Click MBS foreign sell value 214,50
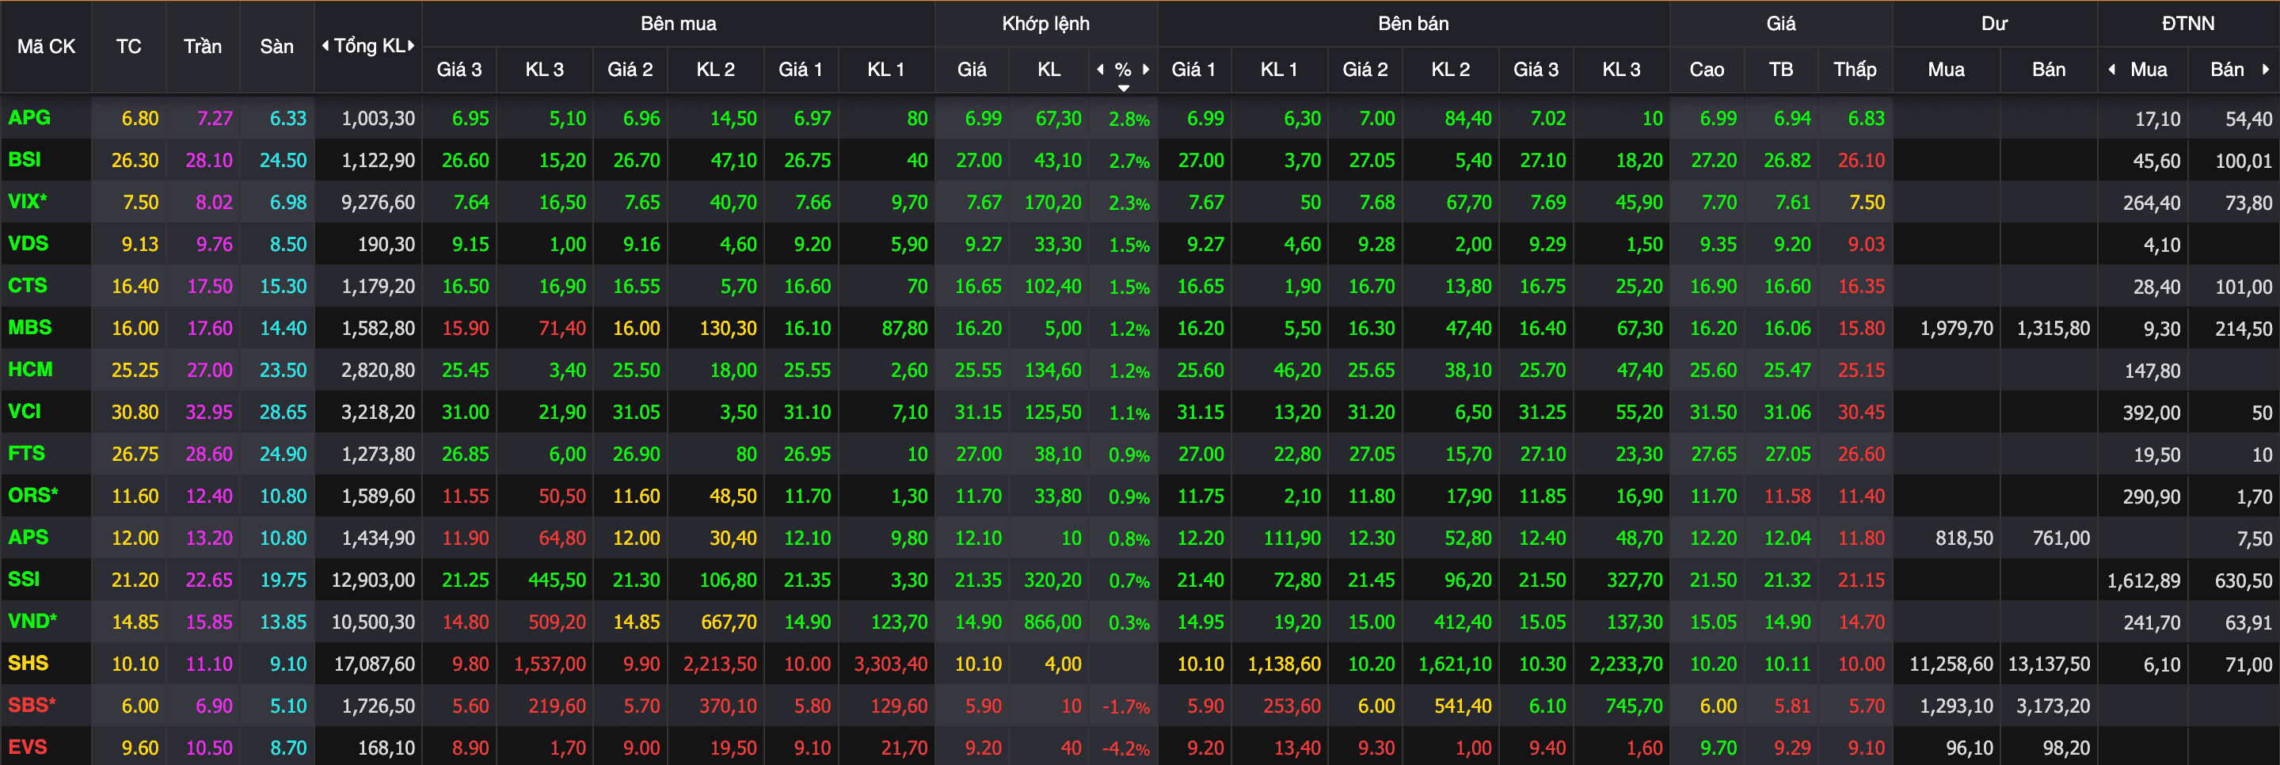Viewport: 2280px width, 765px height. pos(2244,329)
